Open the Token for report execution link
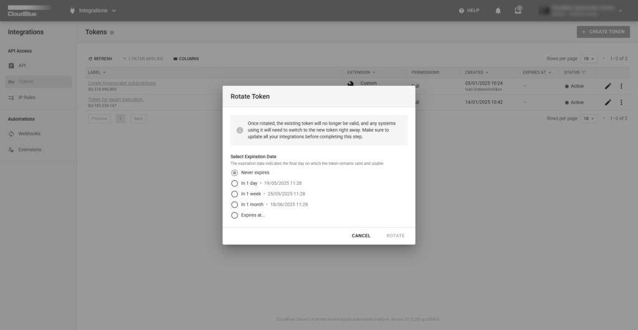The height and width of the screenshot is (330, 638). click(x=115, y=100)
